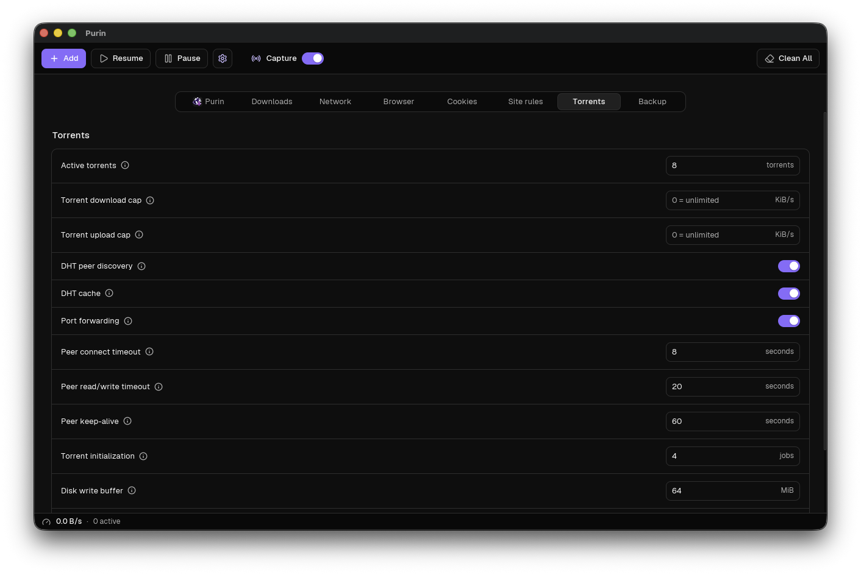Click the Peer keep-alive seconds field

pos(733,422)
